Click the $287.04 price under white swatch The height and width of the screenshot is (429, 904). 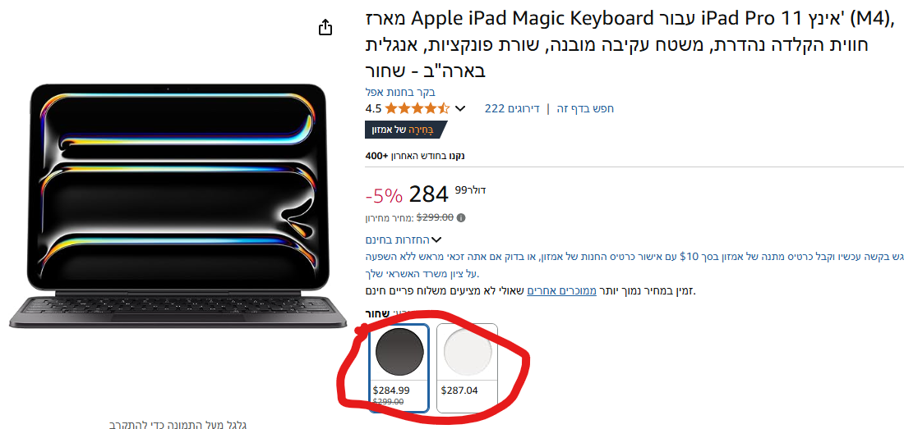coord(459,390)
